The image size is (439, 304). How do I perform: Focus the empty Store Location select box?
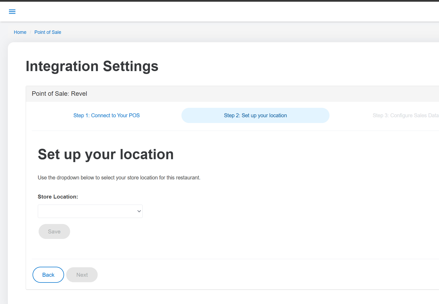(84, 211)
